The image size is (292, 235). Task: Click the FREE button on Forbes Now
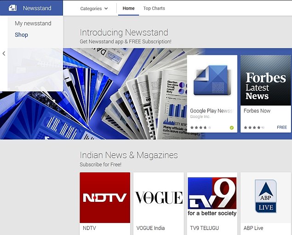(282, 127)
